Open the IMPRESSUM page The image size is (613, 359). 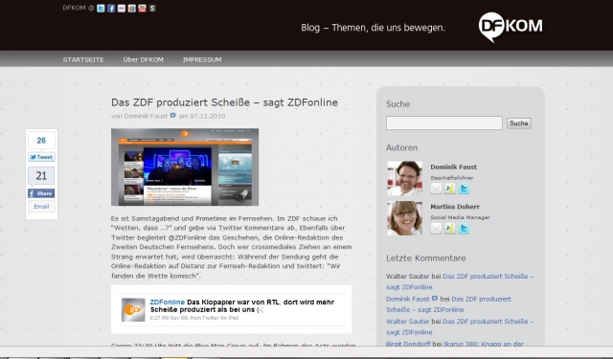point(202,59)
